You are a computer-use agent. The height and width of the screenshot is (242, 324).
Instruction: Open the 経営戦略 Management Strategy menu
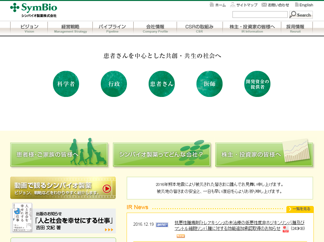click(70, 28)
